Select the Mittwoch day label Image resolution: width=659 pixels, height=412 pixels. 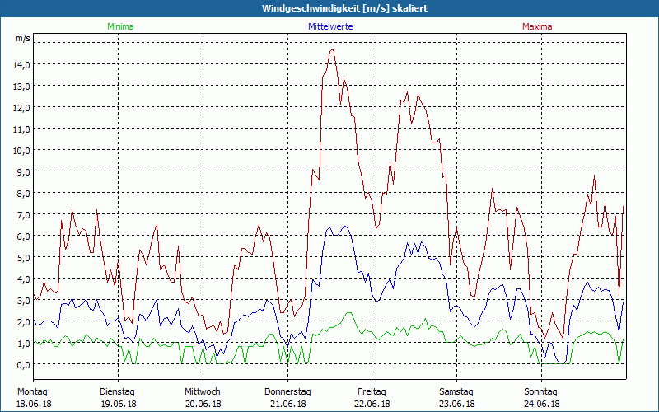[x=203, y=391]
